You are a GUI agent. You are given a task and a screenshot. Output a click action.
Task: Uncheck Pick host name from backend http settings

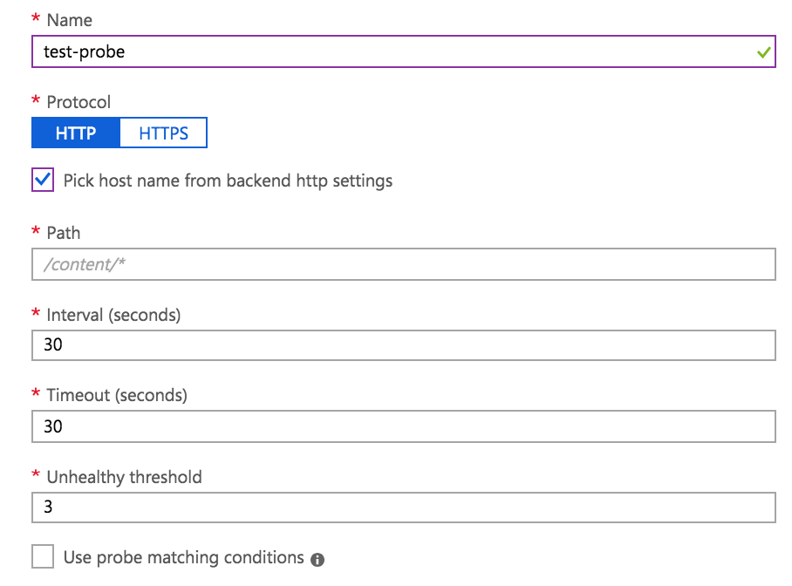point(43,180)
